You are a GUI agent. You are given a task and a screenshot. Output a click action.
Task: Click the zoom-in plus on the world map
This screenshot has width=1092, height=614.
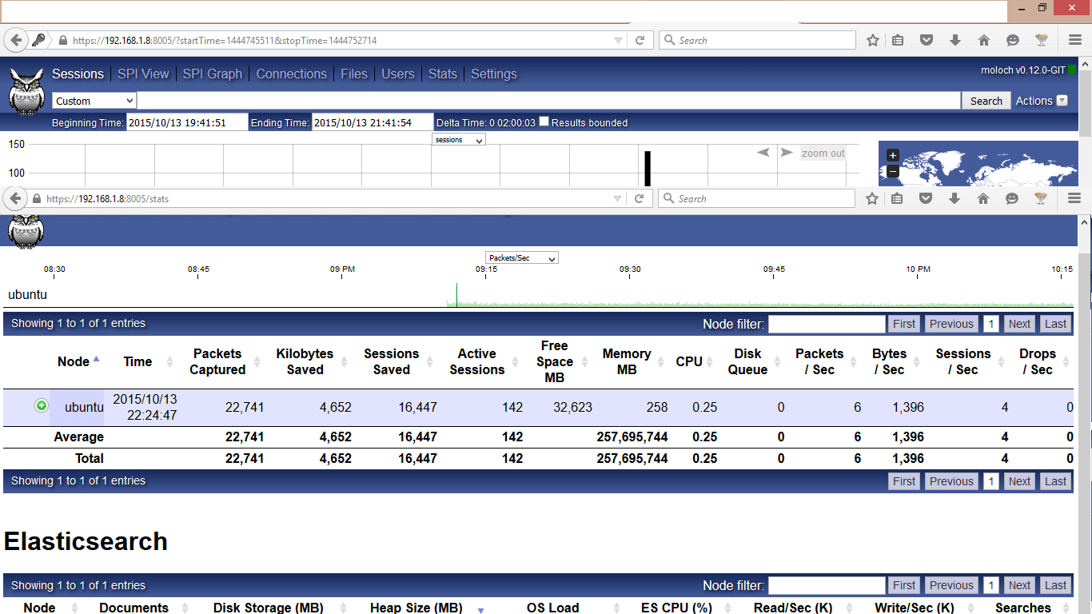pyautogui.click(x=892, y=155)
